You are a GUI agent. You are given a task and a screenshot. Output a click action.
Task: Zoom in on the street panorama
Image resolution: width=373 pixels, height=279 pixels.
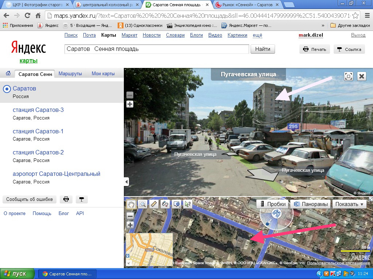(x=130, y=104)
